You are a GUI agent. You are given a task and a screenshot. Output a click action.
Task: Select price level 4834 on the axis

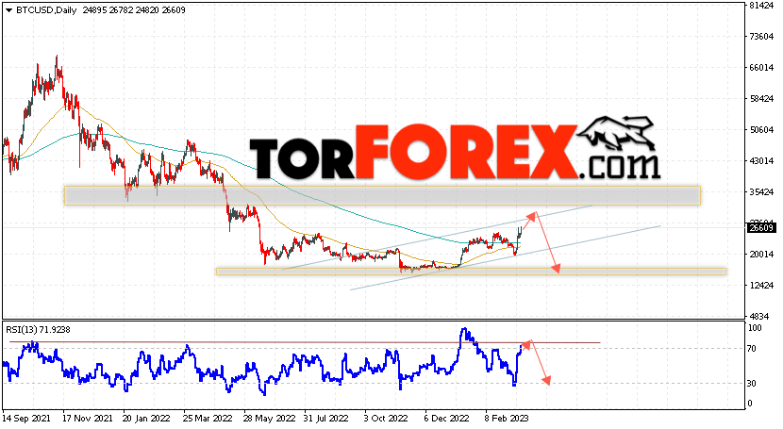click(x=761, y=316)
